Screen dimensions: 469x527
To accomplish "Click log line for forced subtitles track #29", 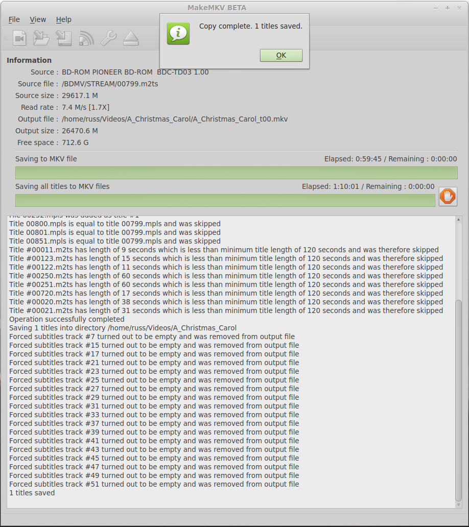I will click(x=154, y=398).
